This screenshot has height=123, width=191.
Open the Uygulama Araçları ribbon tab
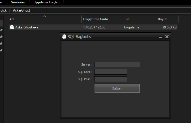[46, 2]
